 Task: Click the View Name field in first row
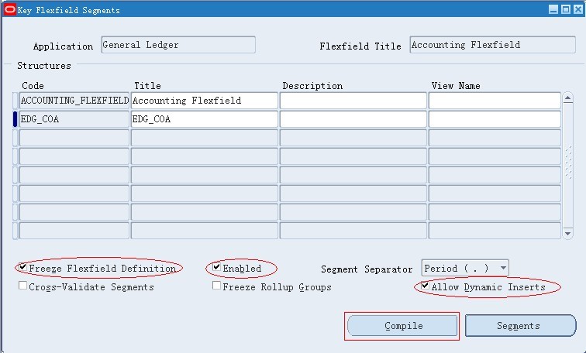click(495, 101)
